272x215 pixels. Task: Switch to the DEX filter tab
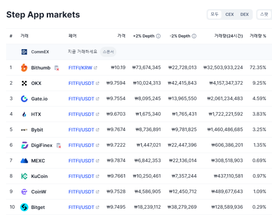(244, 14)
